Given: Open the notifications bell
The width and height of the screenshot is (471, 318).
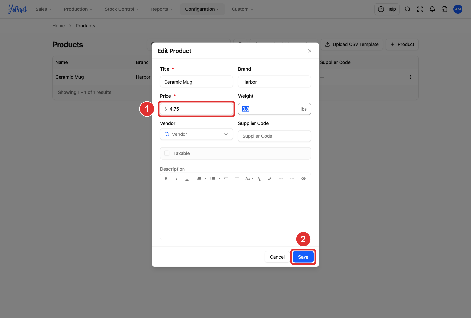Looking at the screenshot, I should (432, 9).
